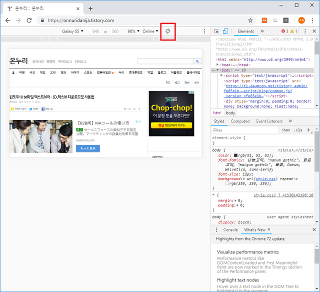Open device toolbar more options menu
This screenshot has height=292, width=320.
click(x=204, y=31)
